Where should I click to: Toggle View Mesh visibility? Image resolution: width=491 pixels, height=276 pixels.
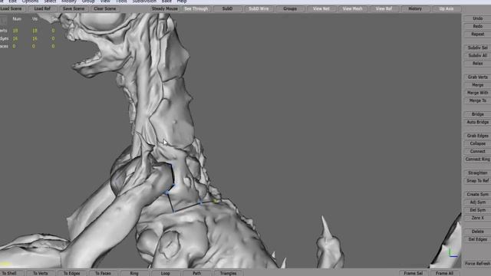[353, 8]
